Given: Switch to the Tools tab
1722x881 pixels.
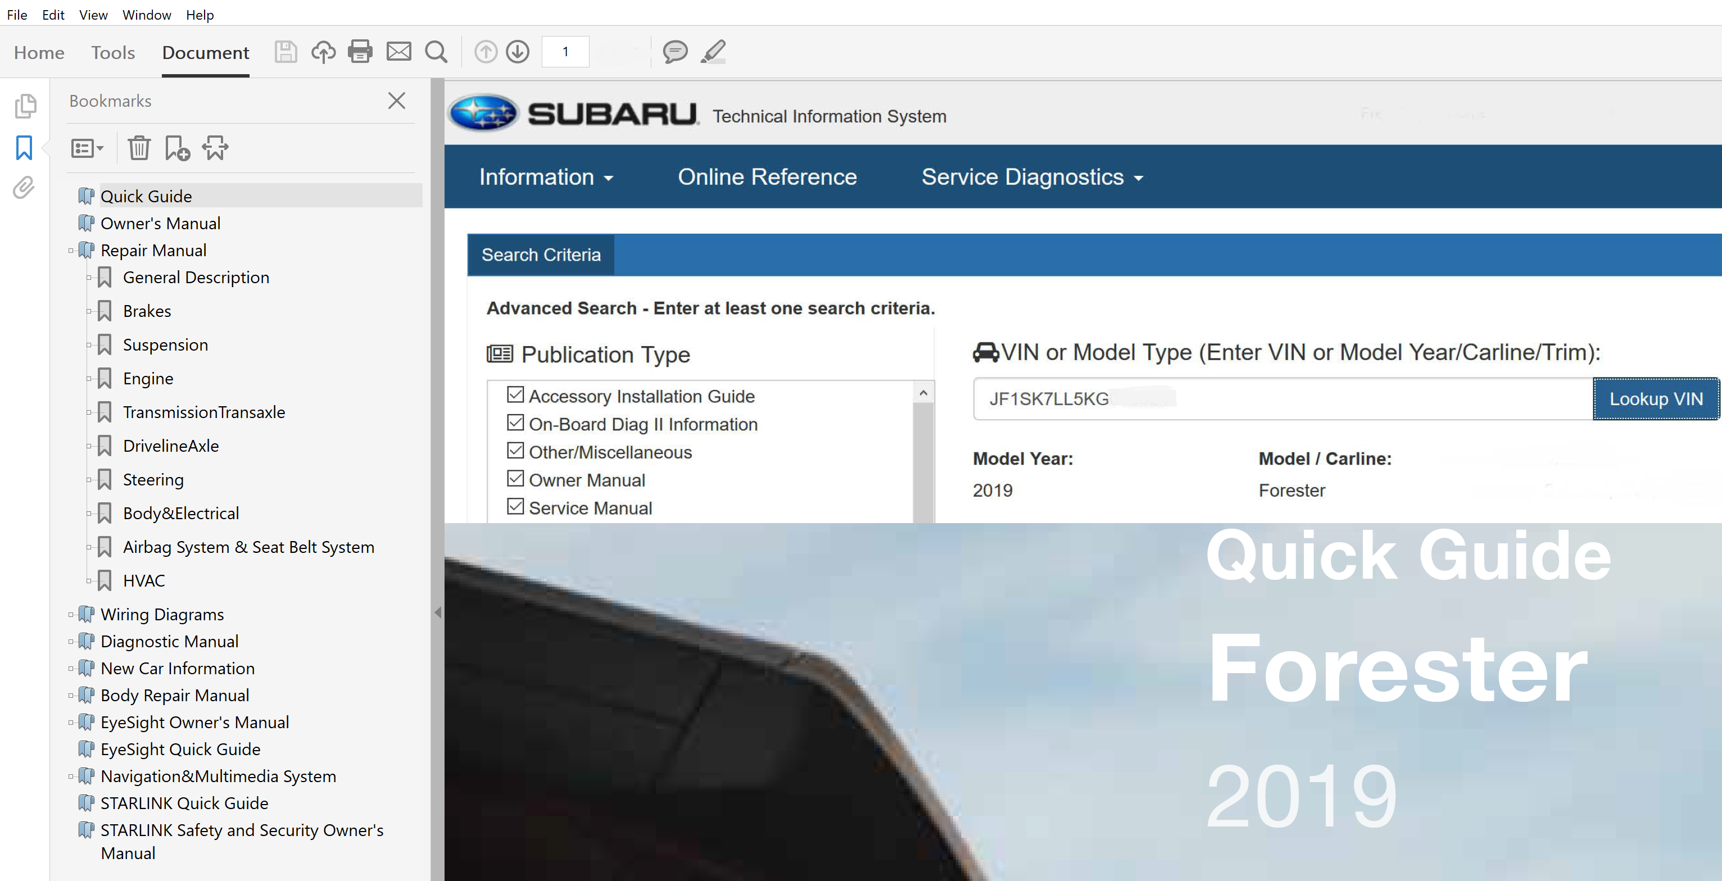Looking at the screenshot, I should [113, 52].
